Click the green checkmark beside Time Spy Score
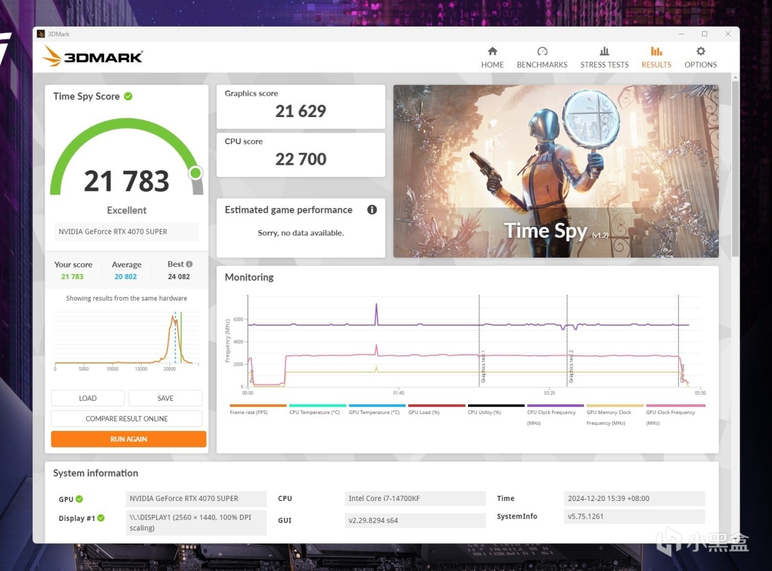772x571 pixels. pyautogui.click(x=128, y=96)
